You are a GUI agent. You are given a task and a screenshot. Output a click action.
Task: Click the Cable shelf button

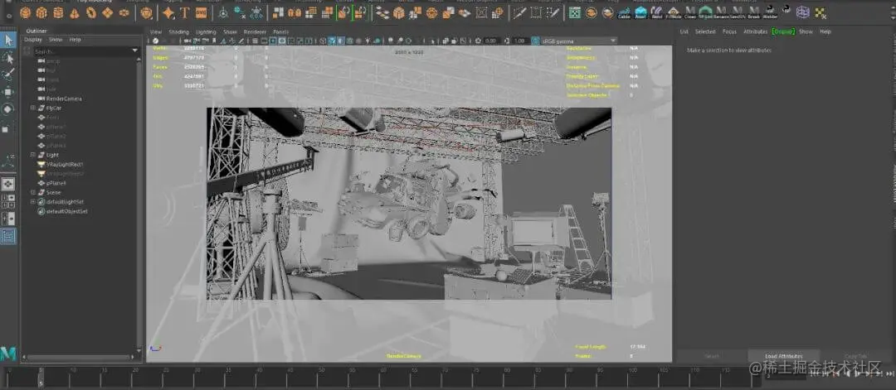624,12
